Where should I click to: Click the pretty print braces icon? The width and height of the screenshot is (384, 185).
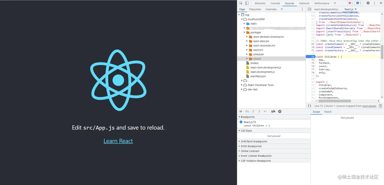(x=309, y=106)
